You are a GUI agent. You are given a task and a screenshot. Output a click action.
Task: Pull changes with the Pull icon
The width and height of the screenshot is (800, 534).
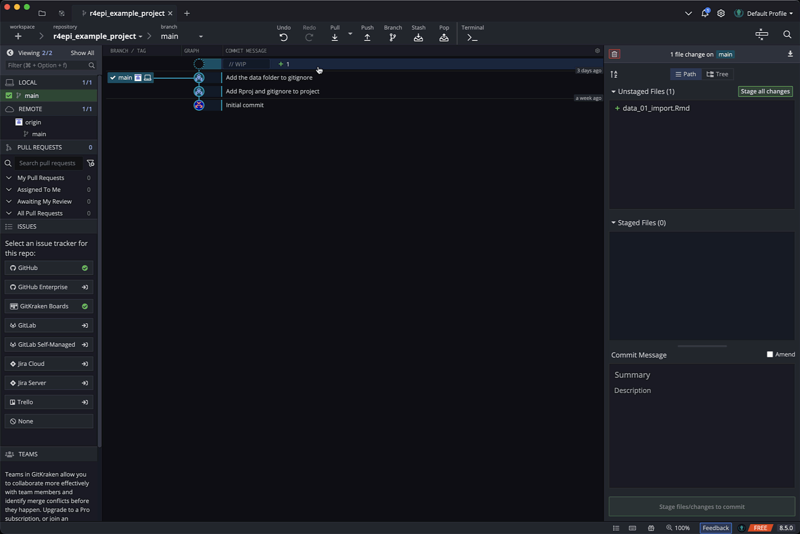click(335, 38)
